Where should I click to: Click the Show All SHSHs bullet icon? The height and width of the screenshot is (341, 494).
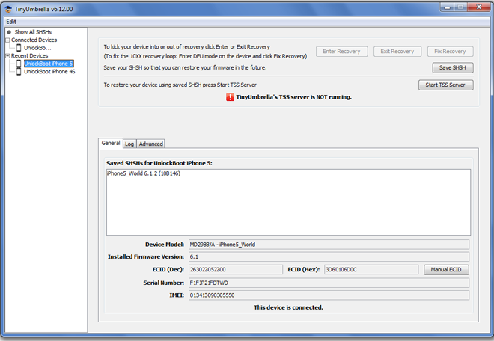pyautogui.click(x=9, y=32)
